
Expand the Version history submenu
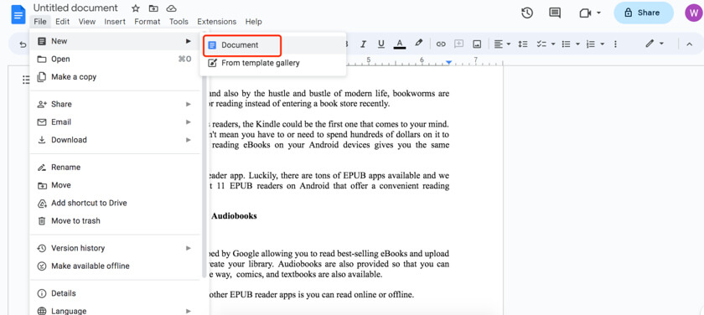(x=188, y=248)
